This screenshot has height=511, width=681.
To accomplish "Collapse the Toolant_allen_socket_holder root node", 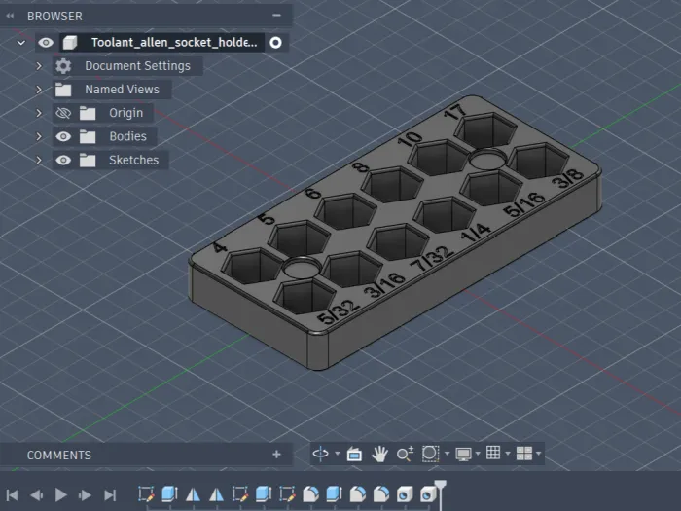I will click(x=20, y=43).
